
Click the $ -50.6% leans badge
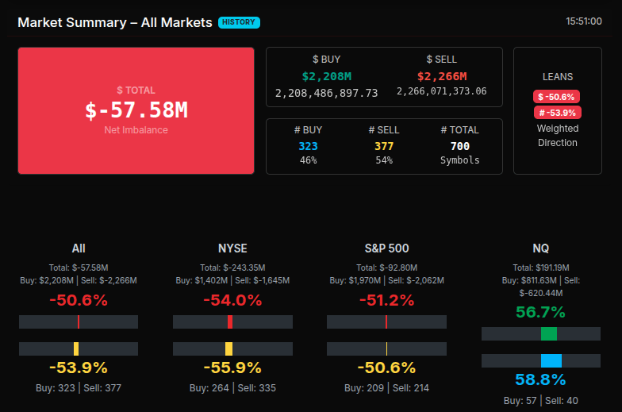[557, 96]
